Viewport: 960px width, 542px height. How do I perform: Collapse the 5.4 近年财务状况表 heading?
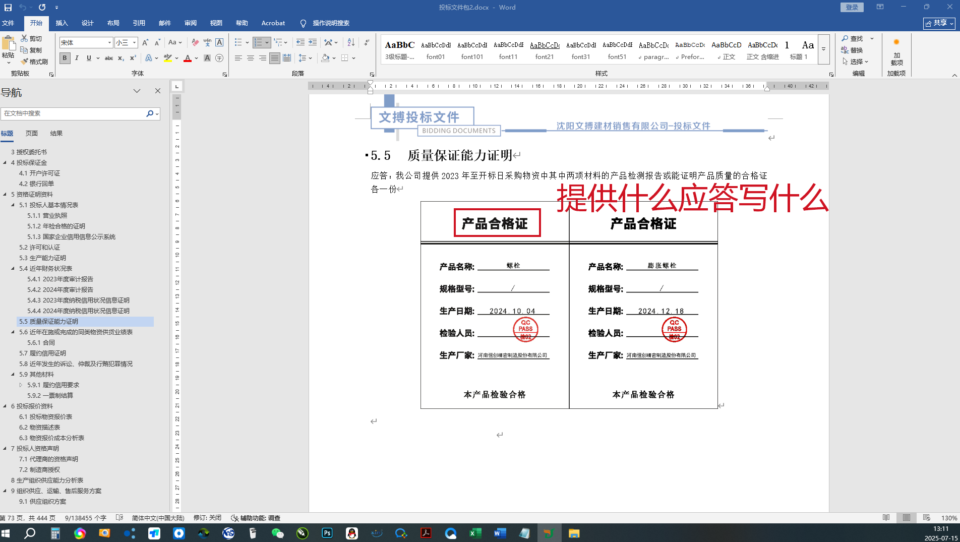tap(13, 269)
